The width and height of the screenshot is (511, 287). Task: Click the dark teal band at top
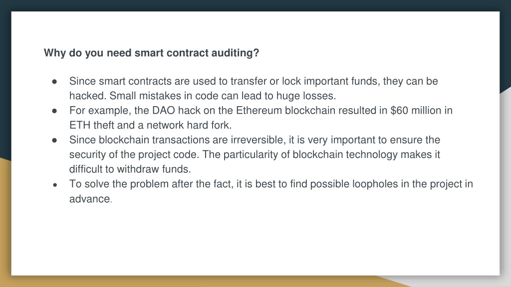click(255, 5)
